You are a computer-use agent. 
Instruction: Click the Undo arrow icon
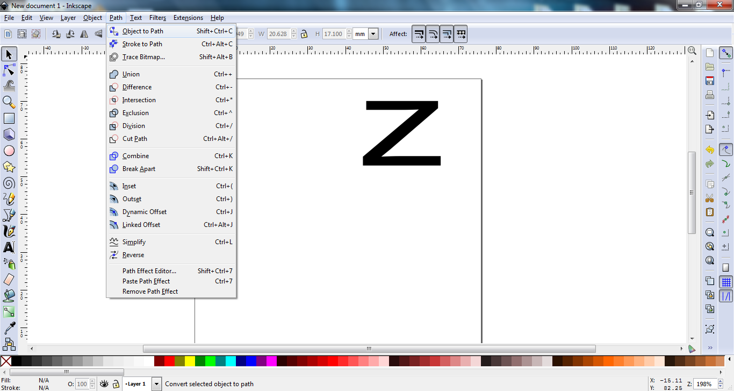click(710, 150)
